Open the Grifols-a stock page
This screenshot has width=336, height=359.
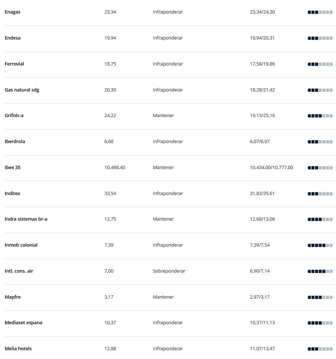14,116
